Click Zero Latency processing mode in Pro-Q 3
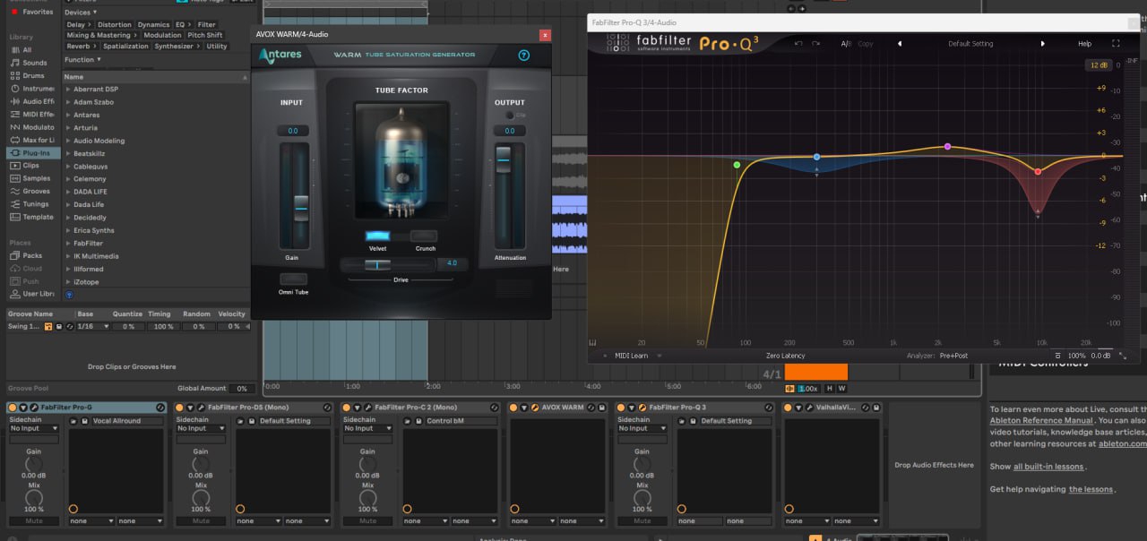Image resolution: width=1147 pixels, height=541 pixels. [786, 356]
